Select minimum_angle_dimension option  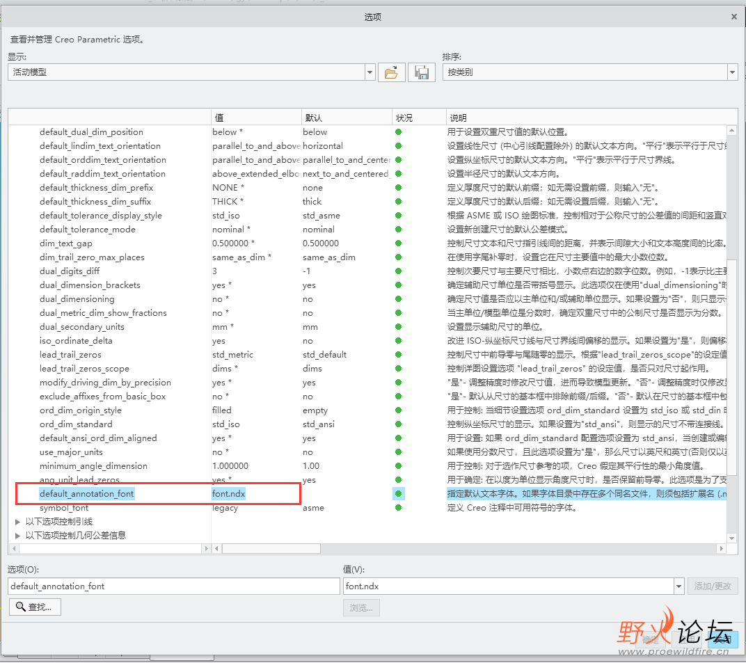click(x=93, y=465)
